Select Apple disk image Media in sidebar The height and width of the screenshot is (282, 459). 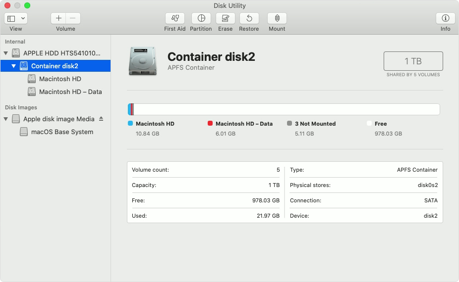tap(56, 119)
